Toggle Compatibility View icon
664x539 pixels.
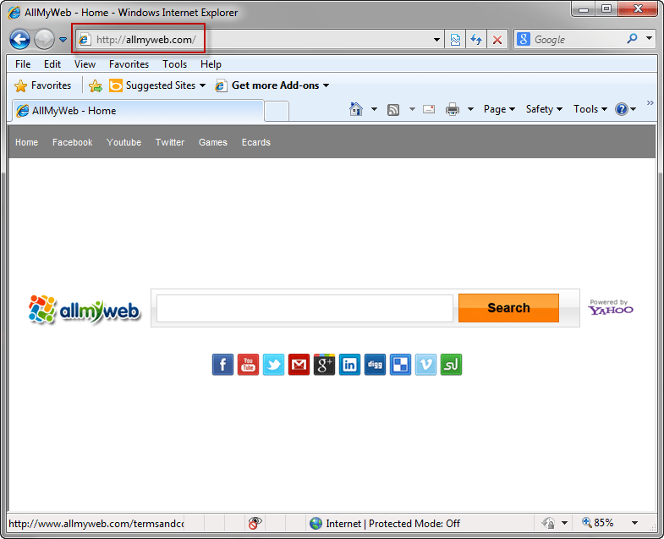pyautogui.click(x=455, y=40)
